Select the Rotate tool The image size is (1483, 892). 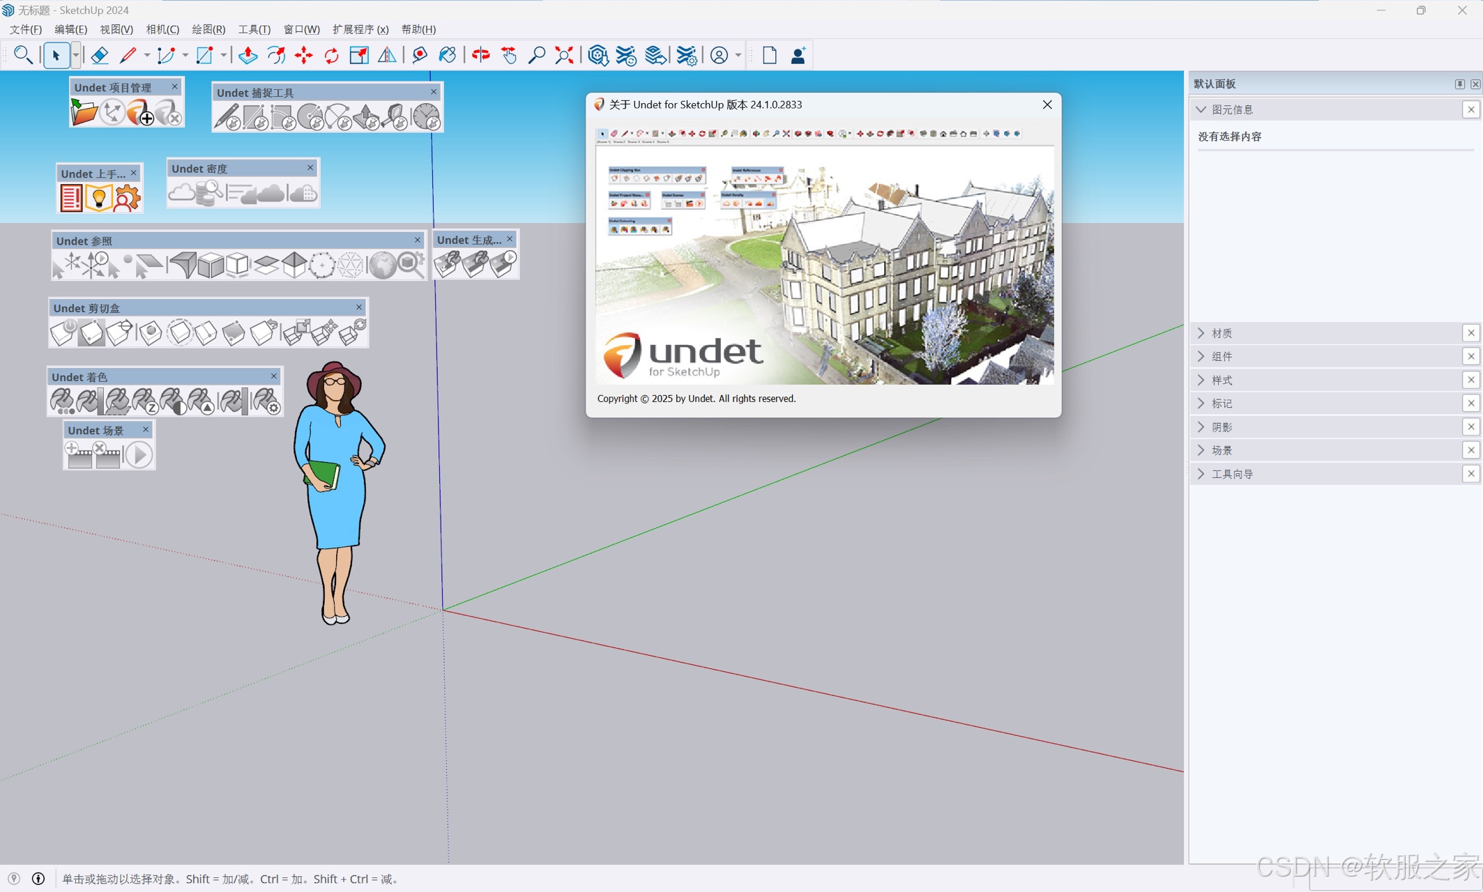(332, 55)
